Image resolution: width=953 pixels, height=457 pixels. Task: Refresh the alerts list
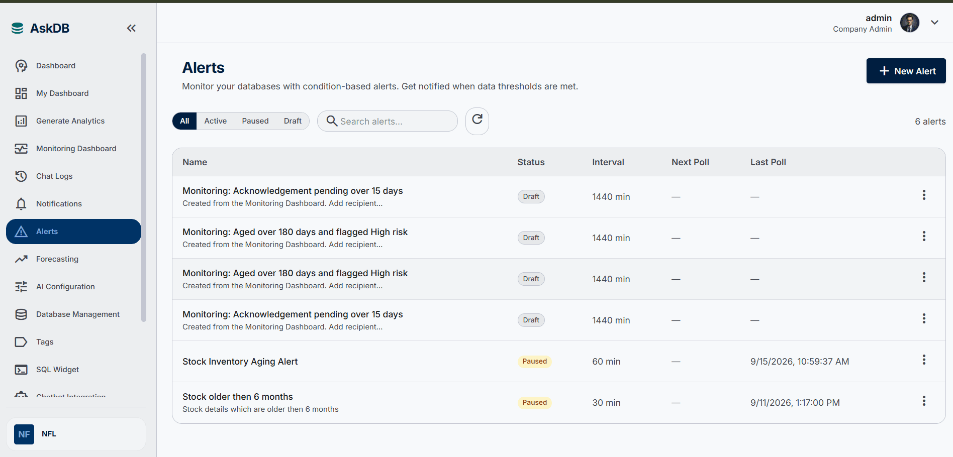[477, 121]
